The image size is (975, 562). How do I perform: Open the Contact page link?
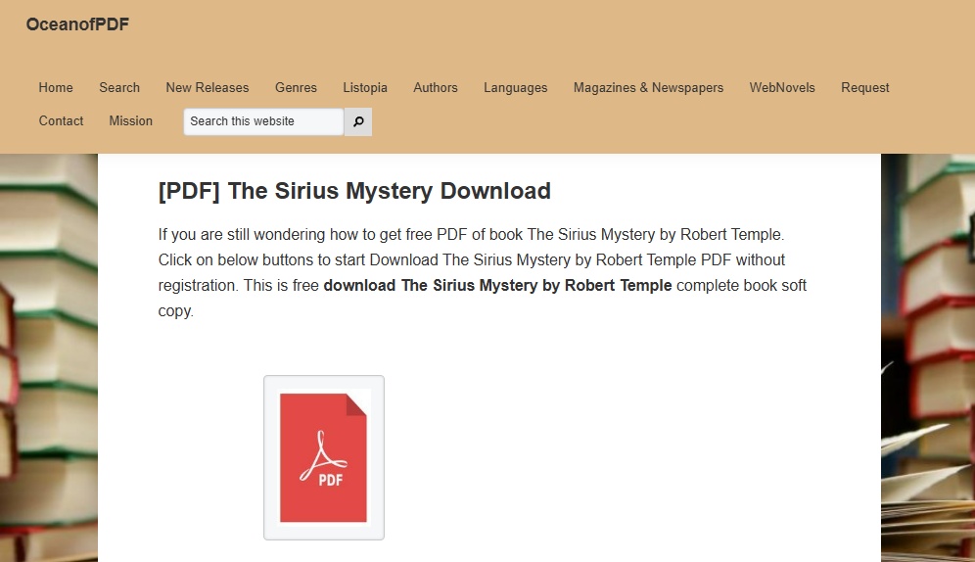pos(61,120)
